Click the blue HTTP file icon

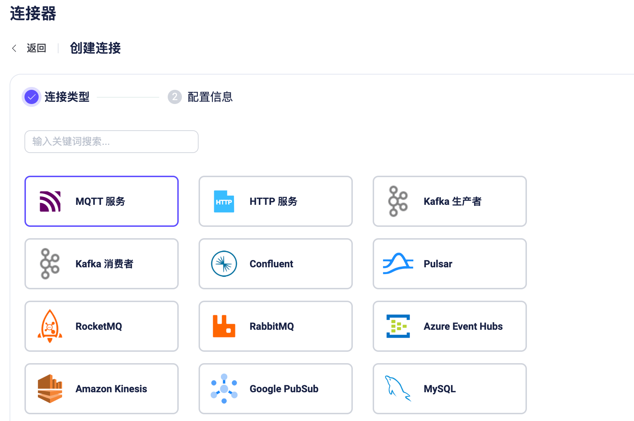[x=224, y=201]
